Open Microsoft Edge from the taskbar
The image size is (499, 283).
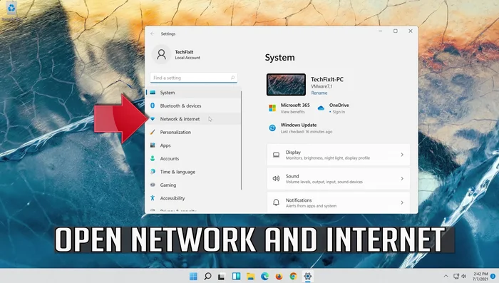click(x=264, y=277)
